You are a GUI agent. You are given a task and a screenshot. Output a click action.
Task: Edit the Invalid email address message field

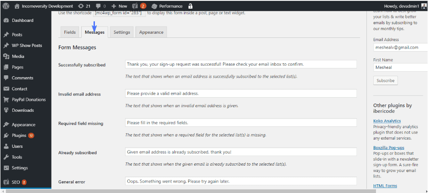pos(241,94)
